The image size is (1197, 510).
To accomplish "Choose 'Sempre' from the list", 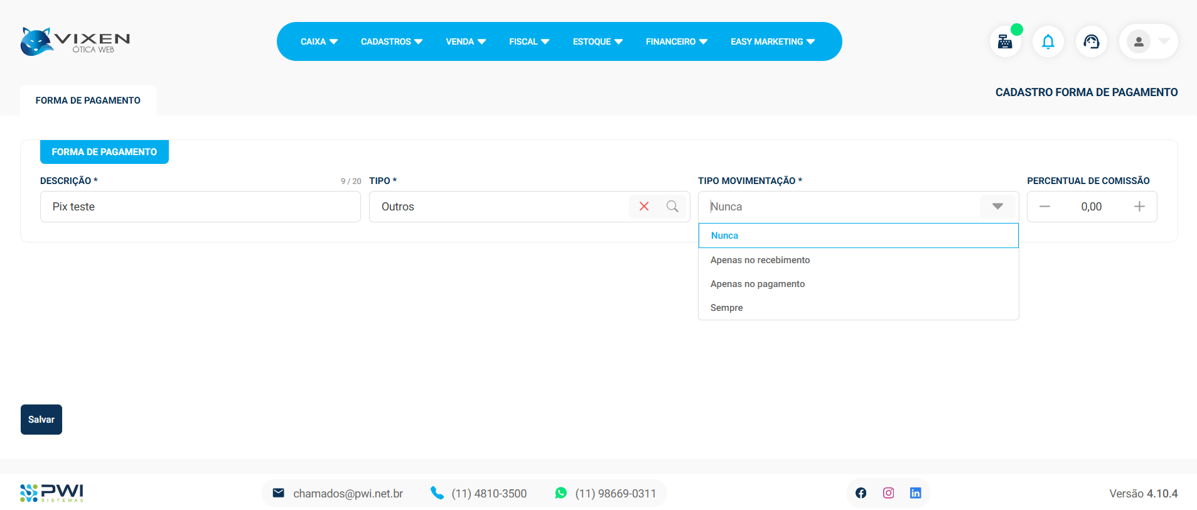I will (x=726, y=308).
